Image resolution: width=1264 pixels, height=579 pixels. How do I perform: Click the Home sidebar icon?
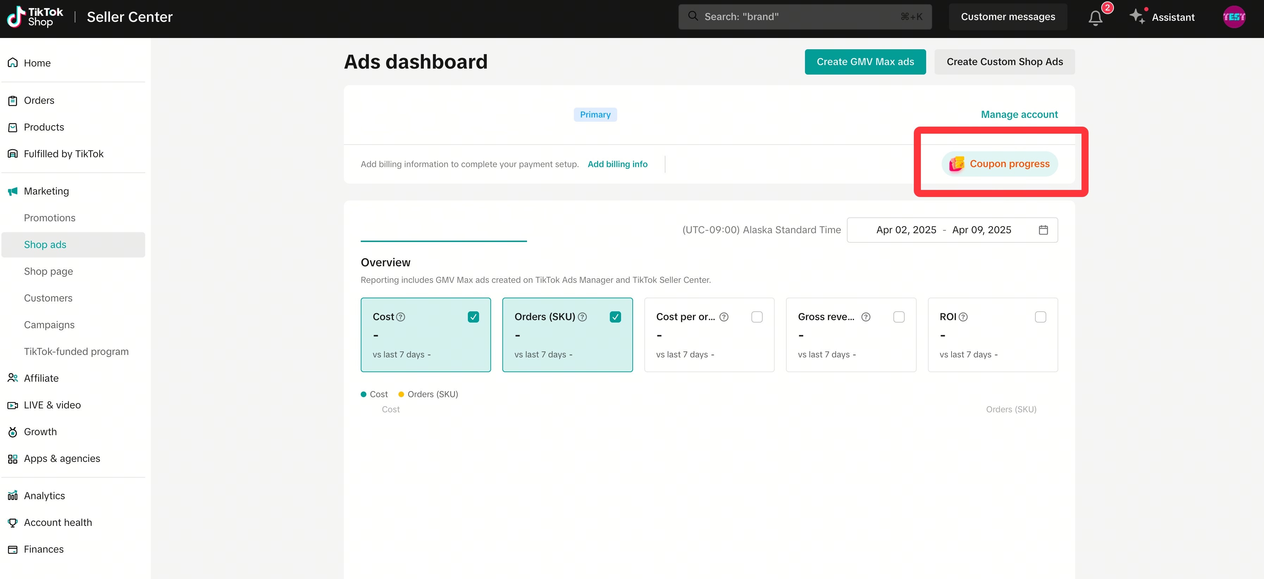[13, 63]
